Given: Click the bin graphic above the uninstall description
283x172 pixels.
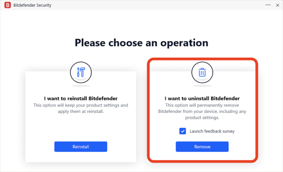Looking at the screenshot, I should point(202,72).
